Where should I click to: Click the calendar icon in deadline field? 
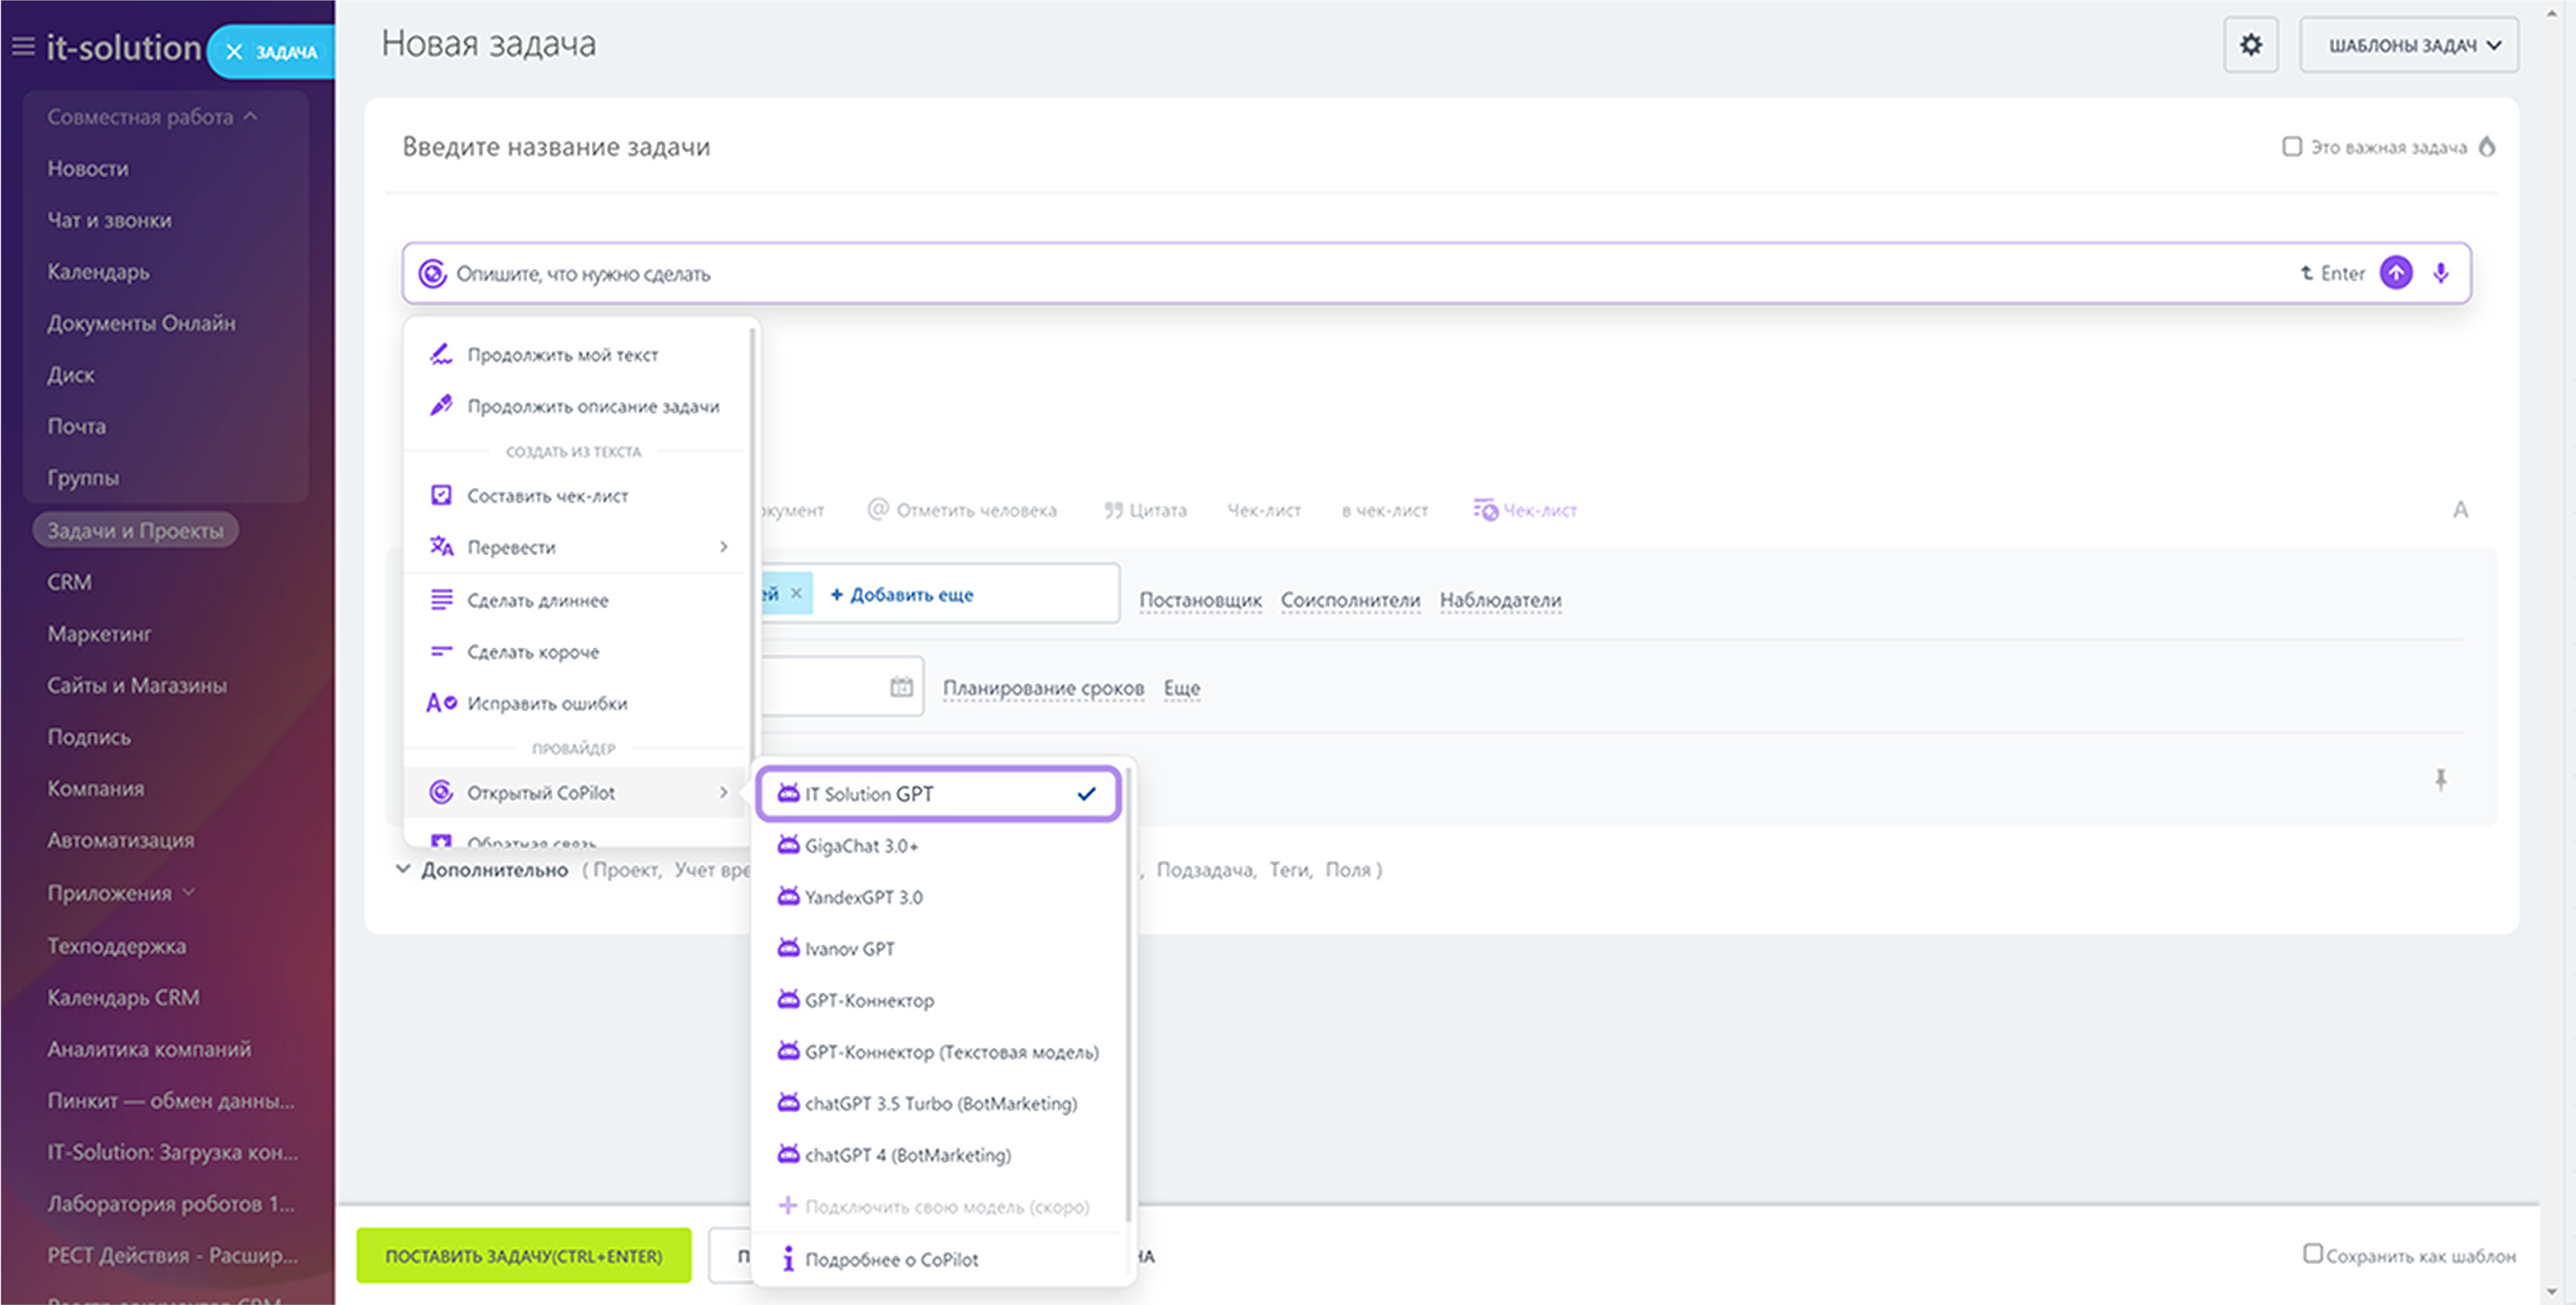pos(901,687)
